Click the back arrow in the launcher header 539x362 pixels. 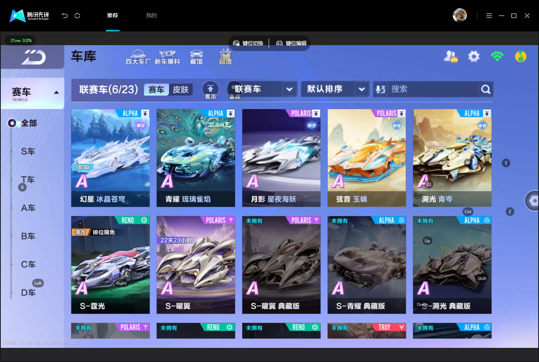[65, 16]
